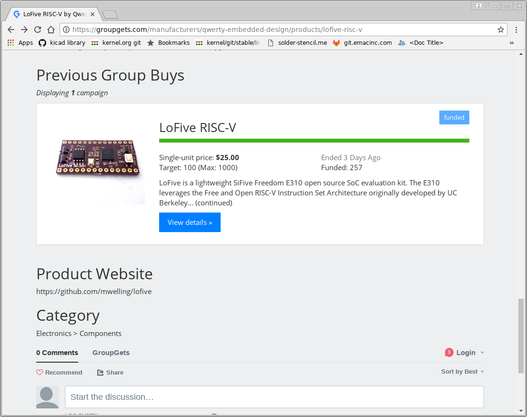Click the page vertical scrollbar thumb
527x417 pixels.
pos(521,336)
